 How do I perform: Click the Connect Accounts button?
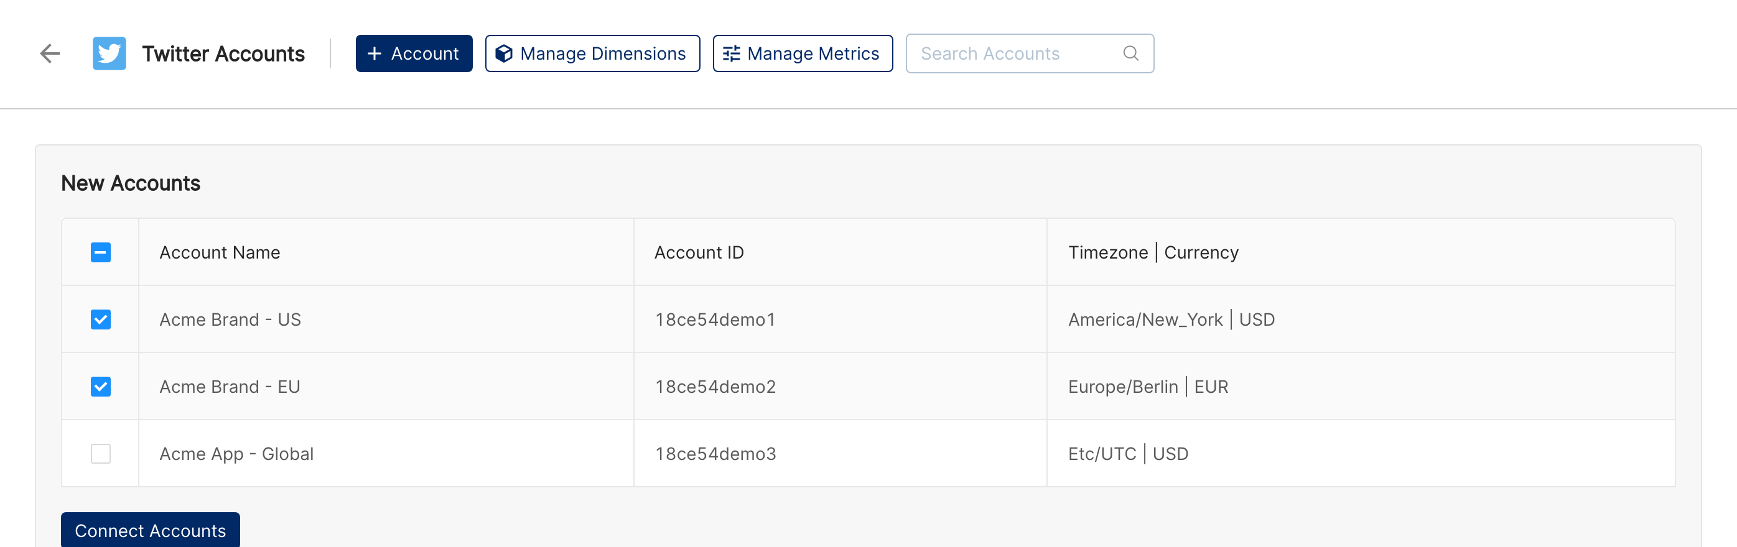[x=151, y=530]
